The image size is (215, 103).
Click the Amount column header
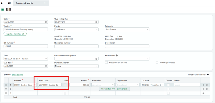[84, 80]
